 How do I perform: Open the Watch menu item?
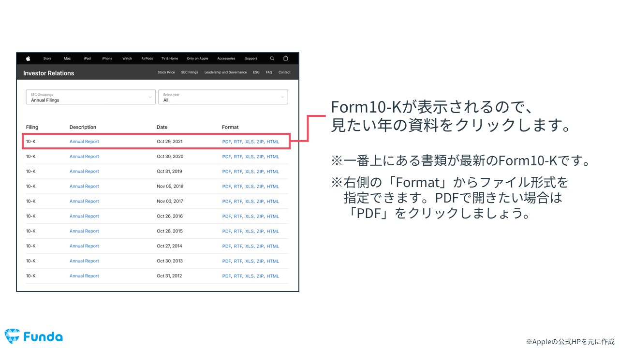pos(127,58)
